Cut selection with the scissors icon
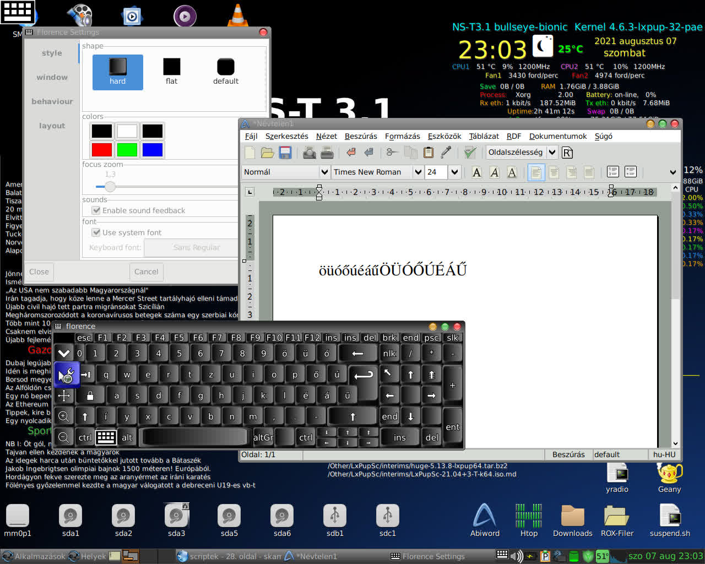The height and width of the screenshot is (564, 705). (392, 153)
